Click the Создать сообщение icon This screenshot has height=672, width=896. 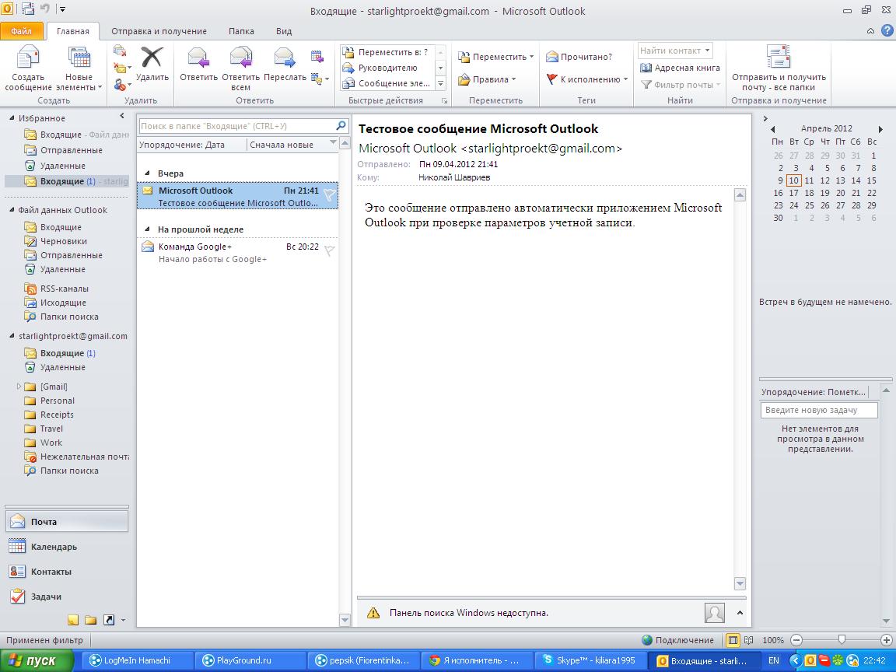coord(27,58)
